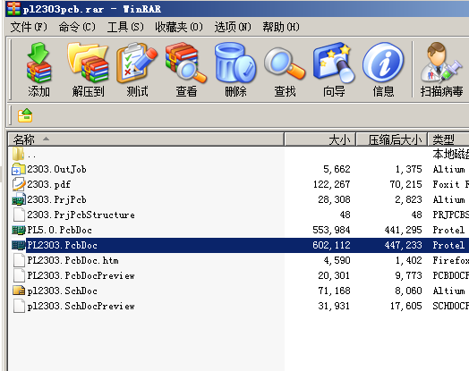The height and width of the screenshot is (371, 469).
Task: Select file name PL2303.PcbDocPreview
Action: [81, 275]
